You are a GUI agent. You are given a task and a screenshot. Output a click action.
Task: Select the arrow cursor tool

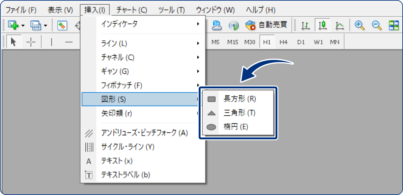(14, 41)
